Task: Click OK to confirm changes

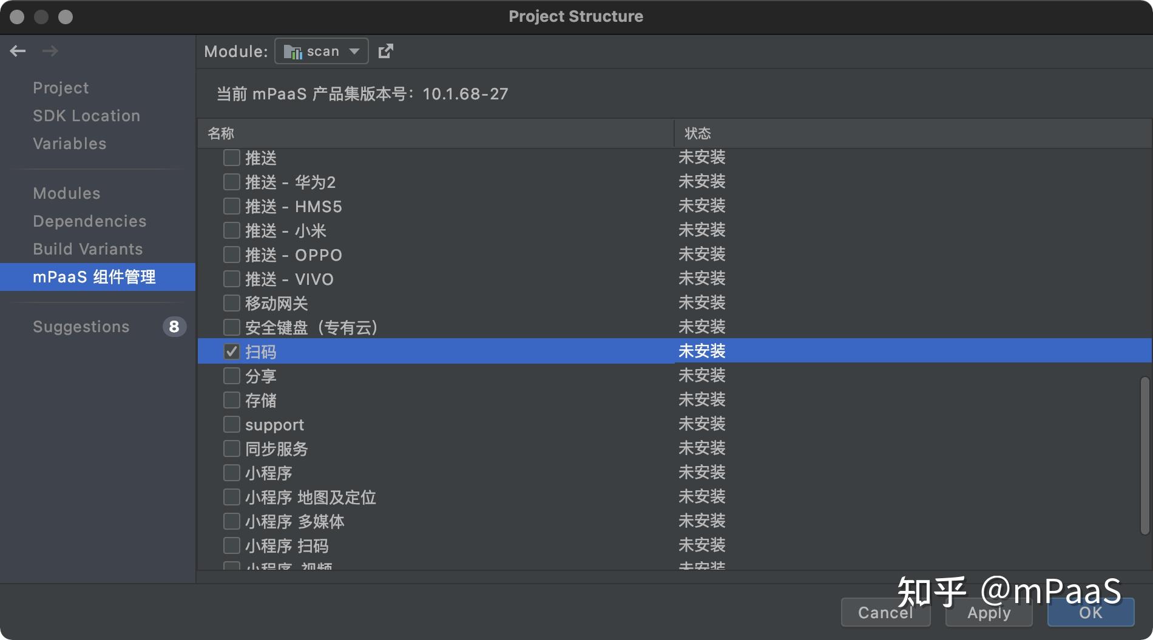Action: [x=1090, y=613]
